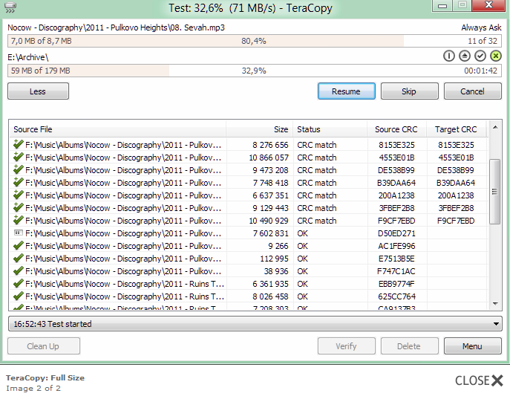Click checkmark icon of the 8 026 458 row
This screenshot has width=510, height=399.
[19, 296]
